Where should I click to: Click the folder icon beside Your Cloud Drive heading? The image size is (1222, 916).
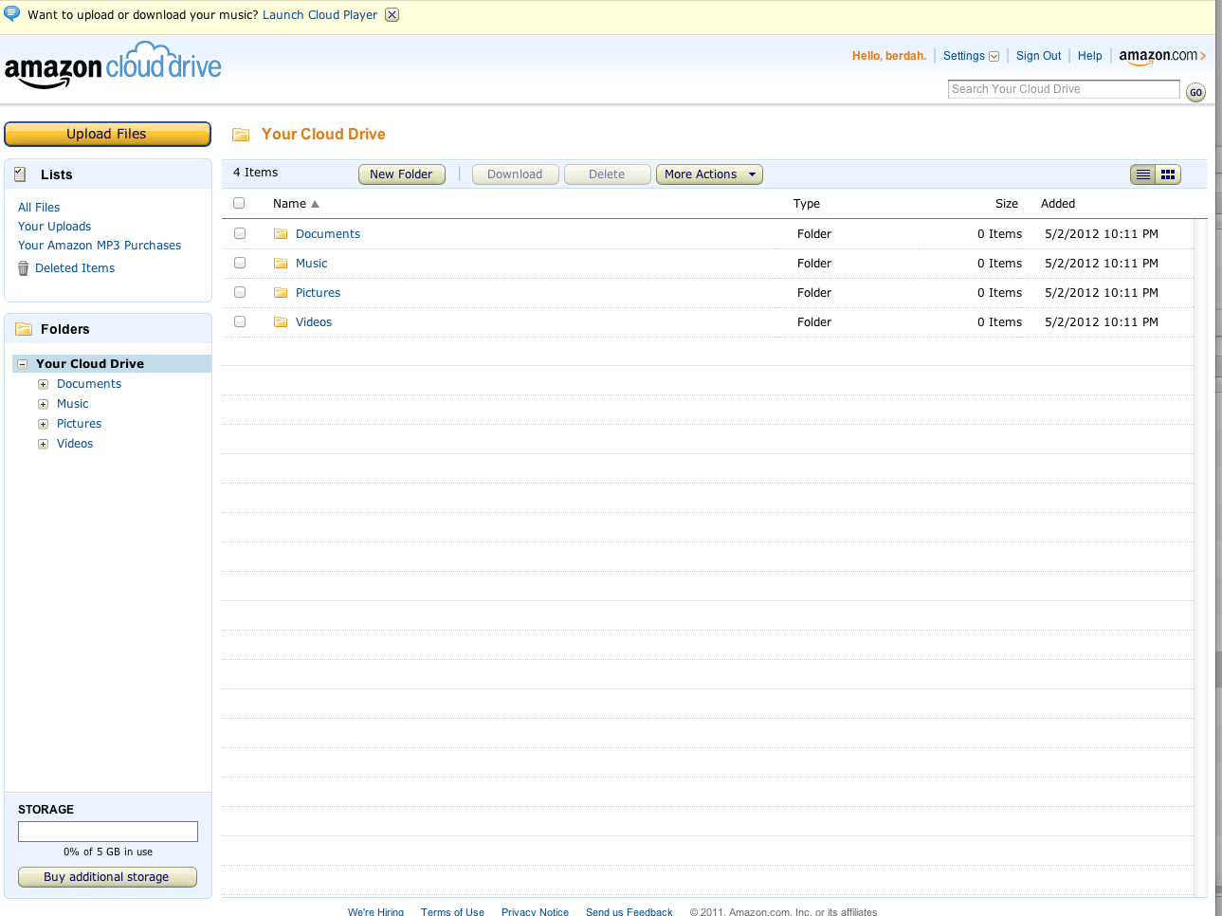(x=241, y=135)
